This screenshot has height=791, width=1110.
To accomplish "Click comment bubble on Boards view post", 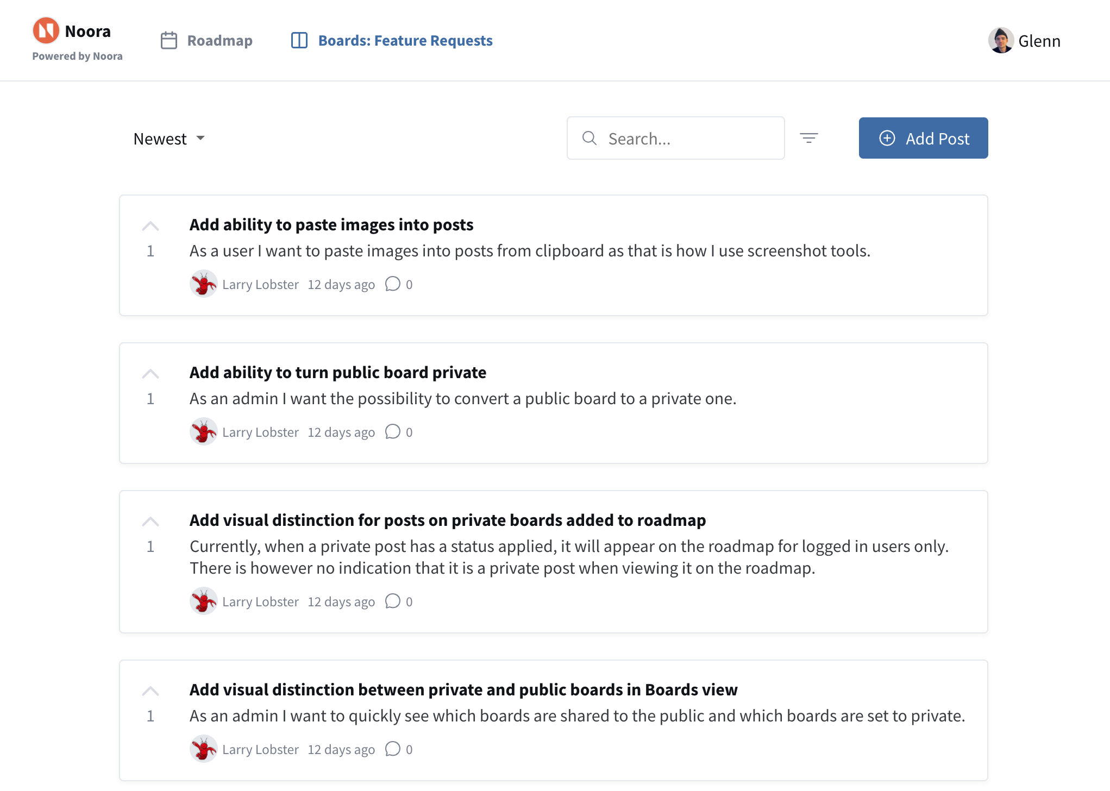I will (393, 749).
